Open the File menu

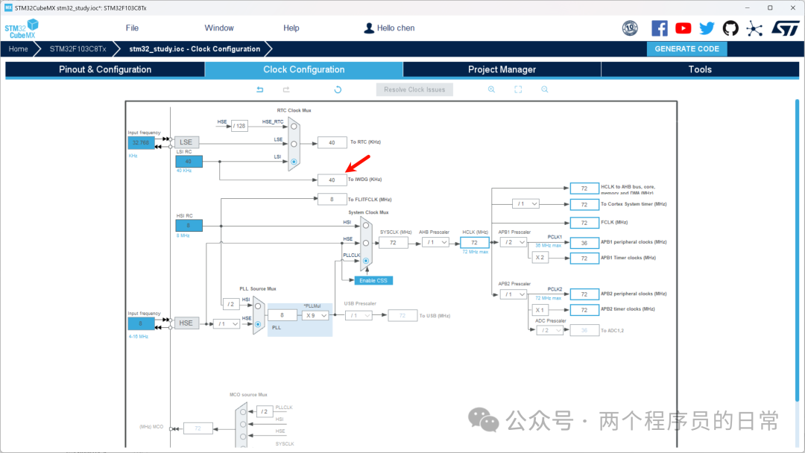point(132,28)
